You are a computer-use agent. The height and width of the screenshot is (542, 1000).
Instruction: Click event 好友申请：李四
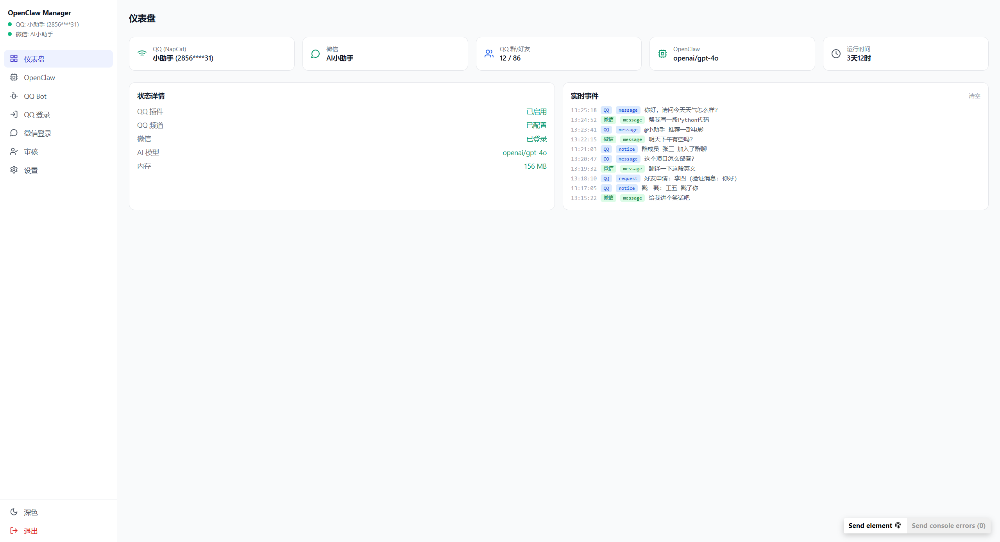690,178
